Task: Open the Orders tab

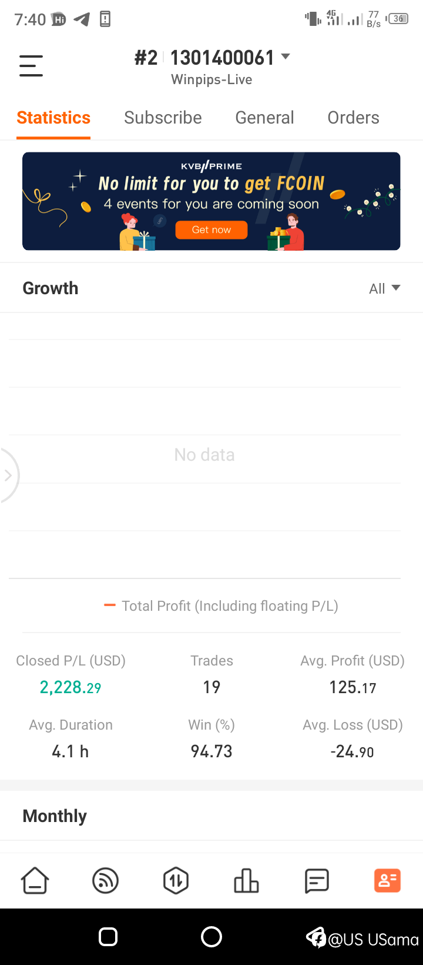Action: click(x=353, y=118)
